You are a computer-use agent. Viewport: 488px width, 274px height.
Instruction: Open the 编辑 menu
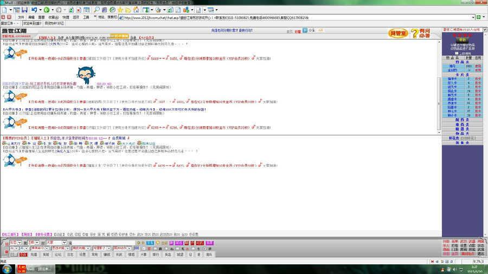31,17
